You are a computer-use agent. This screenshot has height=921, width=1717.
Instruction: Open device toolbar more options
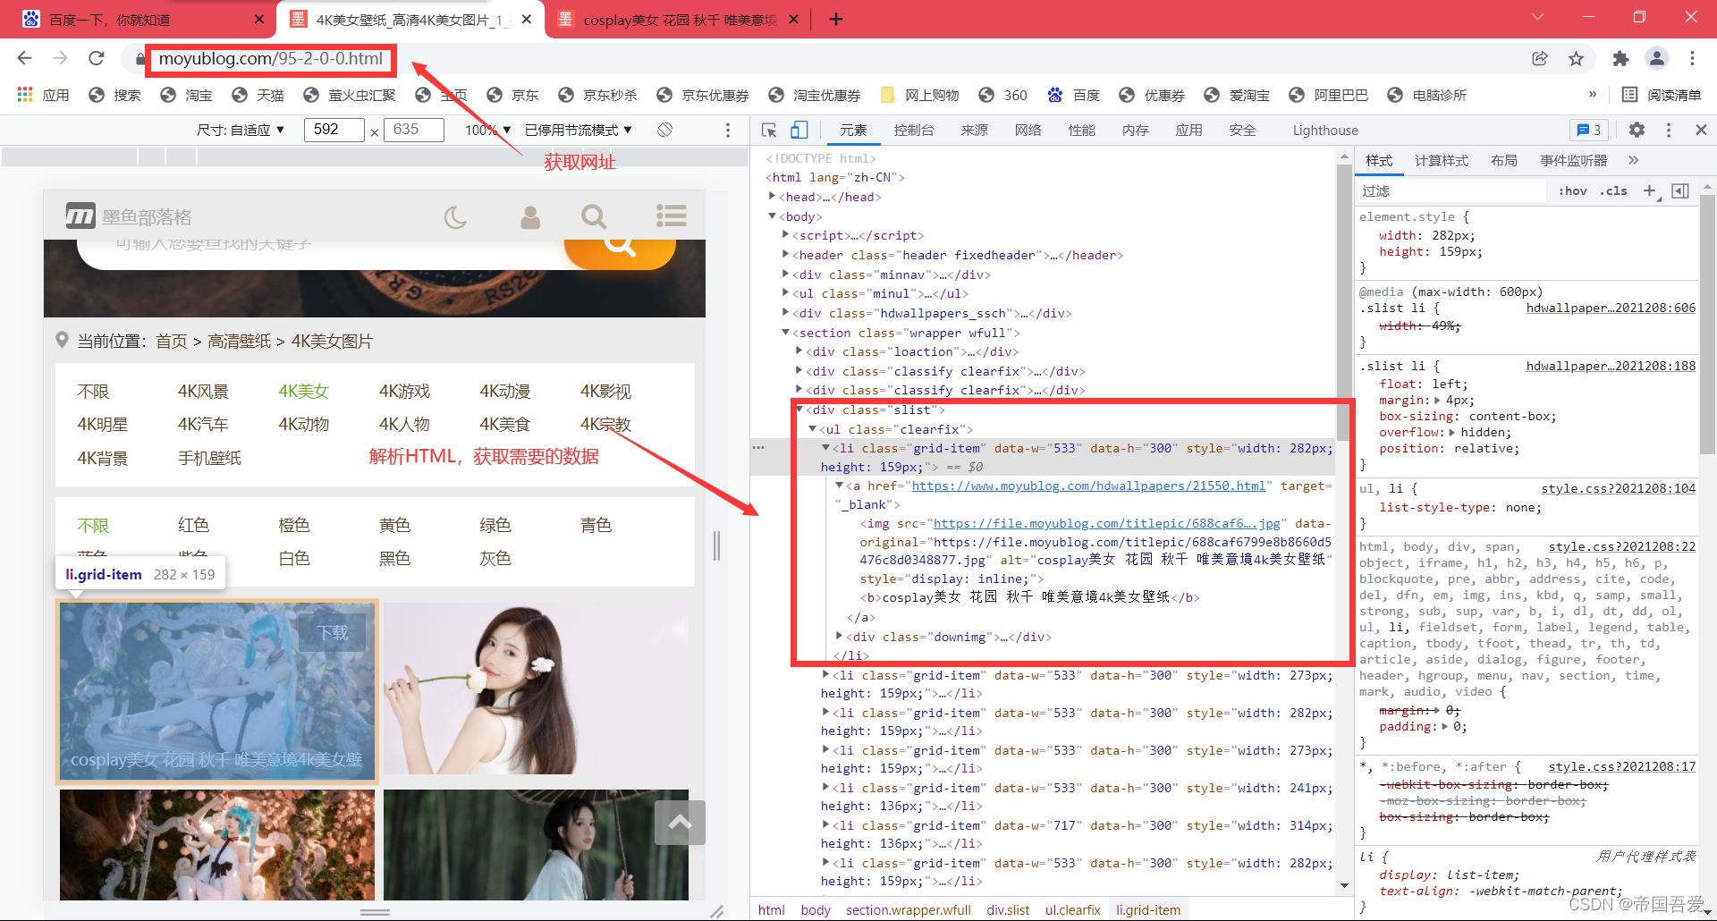[728, 131]
